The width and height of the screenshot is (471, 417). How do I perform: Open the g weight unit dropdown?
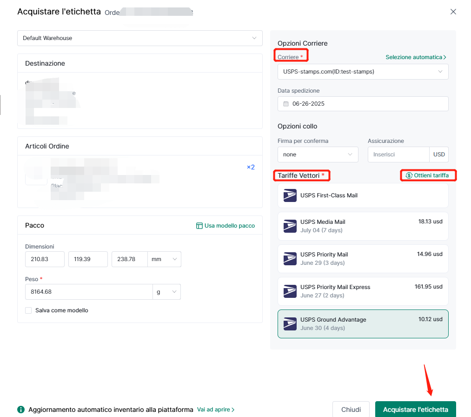pos(167,292)
